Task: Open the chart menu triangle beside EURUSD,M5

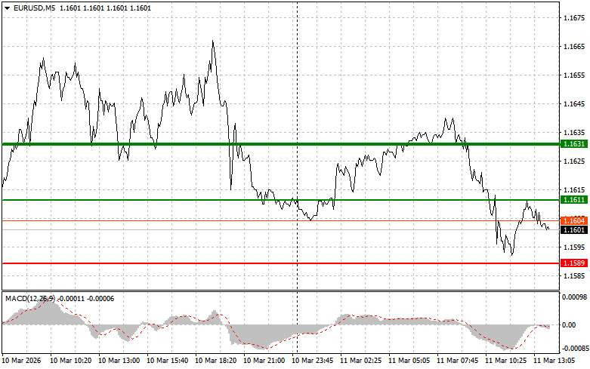Action: 7,8
